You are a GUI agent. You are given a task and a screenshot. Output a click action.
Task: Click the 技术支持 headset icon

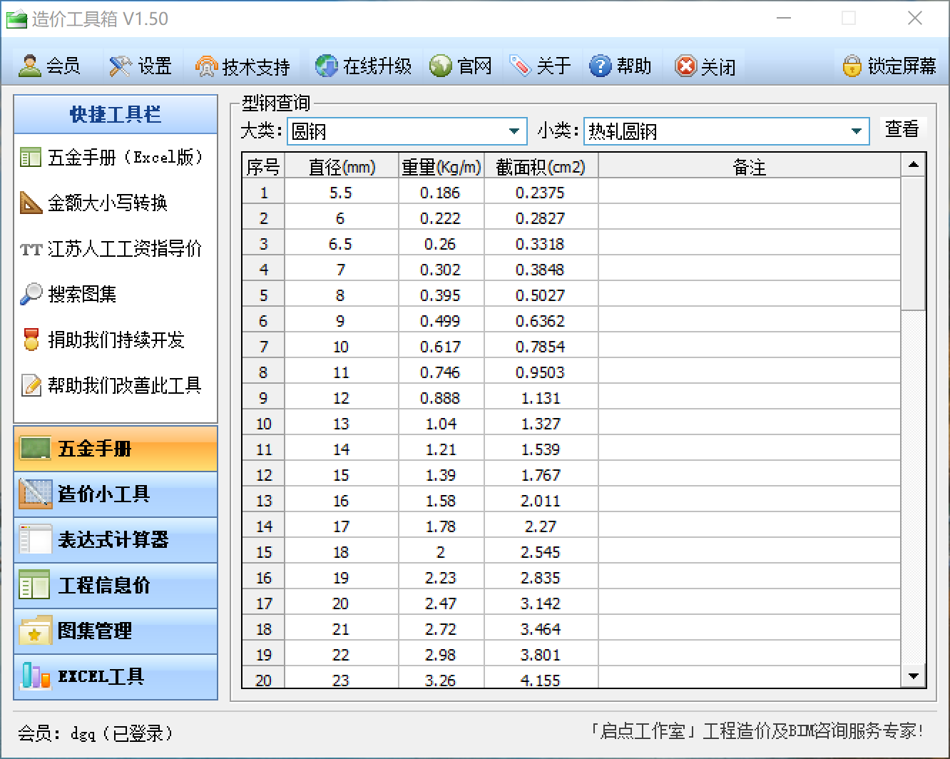(x=207, y=66)
